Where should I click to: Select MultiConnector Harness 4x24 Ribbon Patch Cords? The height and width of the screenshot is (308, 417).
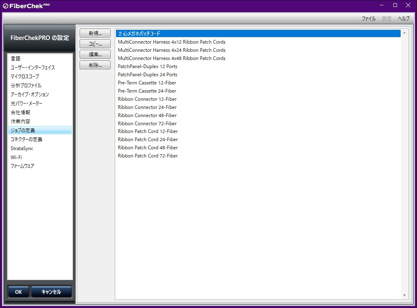(258, 50)
